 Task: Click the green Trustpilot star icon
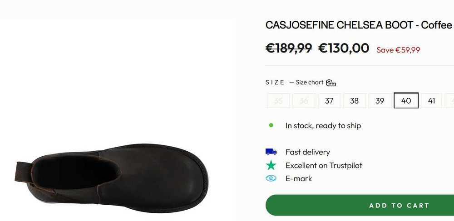tap(271, 165)
